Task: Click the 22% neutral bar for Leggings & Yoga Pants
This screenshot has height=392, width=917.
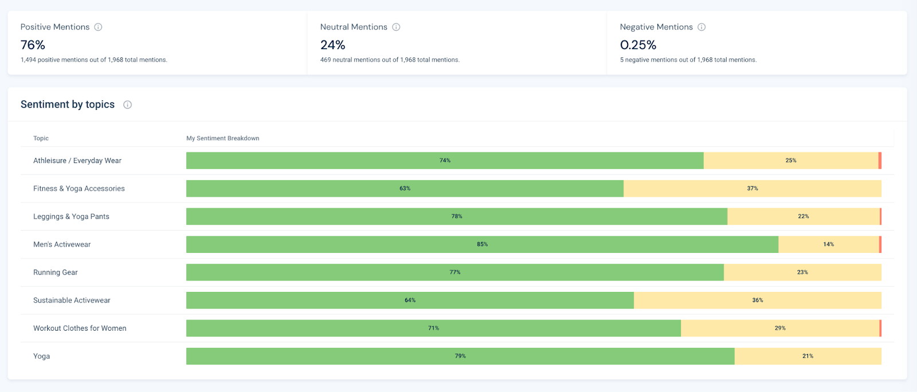Action: click(804, 216)
